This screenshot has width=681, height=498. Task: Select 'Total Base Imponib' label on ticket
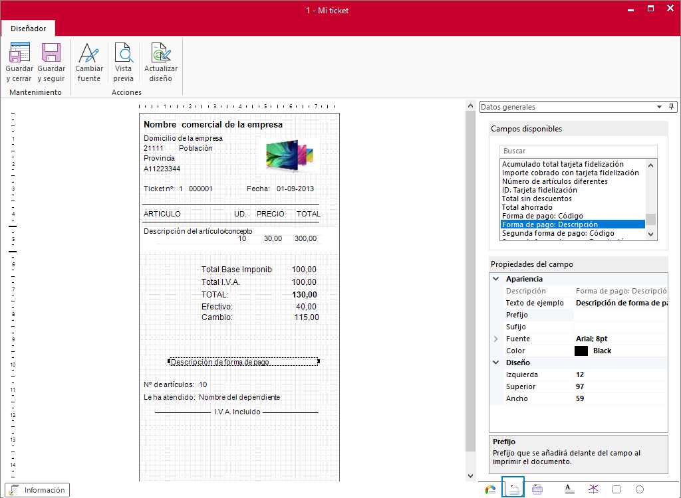(237, 270)
